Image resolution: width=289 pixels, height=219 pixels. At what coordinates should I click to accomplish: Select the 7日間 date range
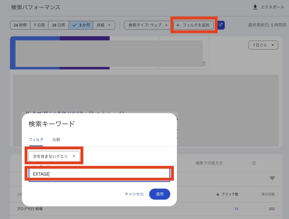click(x=39, y=25)
